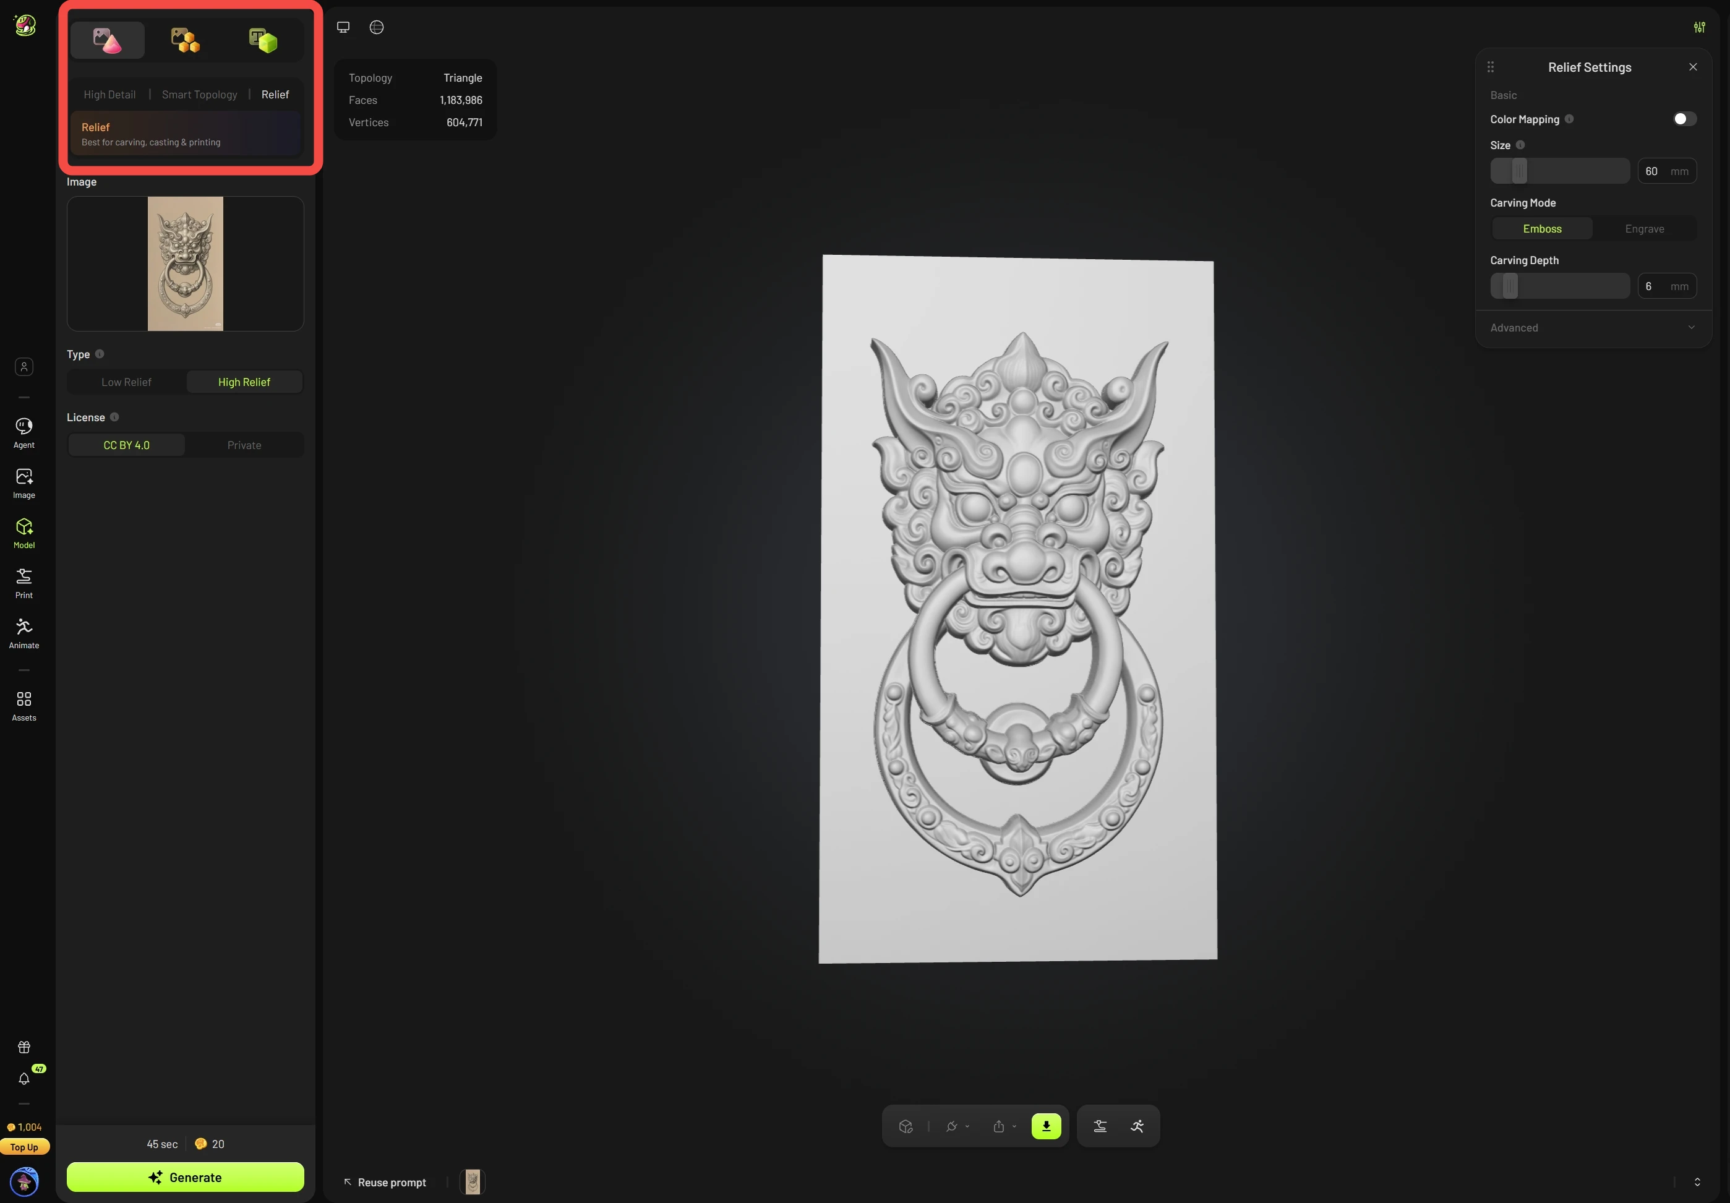Open the Assets section in sidebar
1730x1203 pixels.
click(24, 706)
